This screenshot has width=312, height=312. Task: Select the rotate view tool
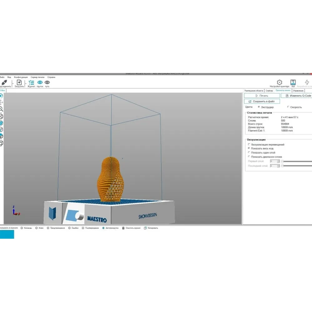click(1, 96)
